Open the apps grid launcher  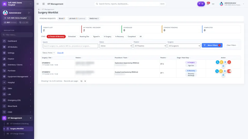coord(43,4)
